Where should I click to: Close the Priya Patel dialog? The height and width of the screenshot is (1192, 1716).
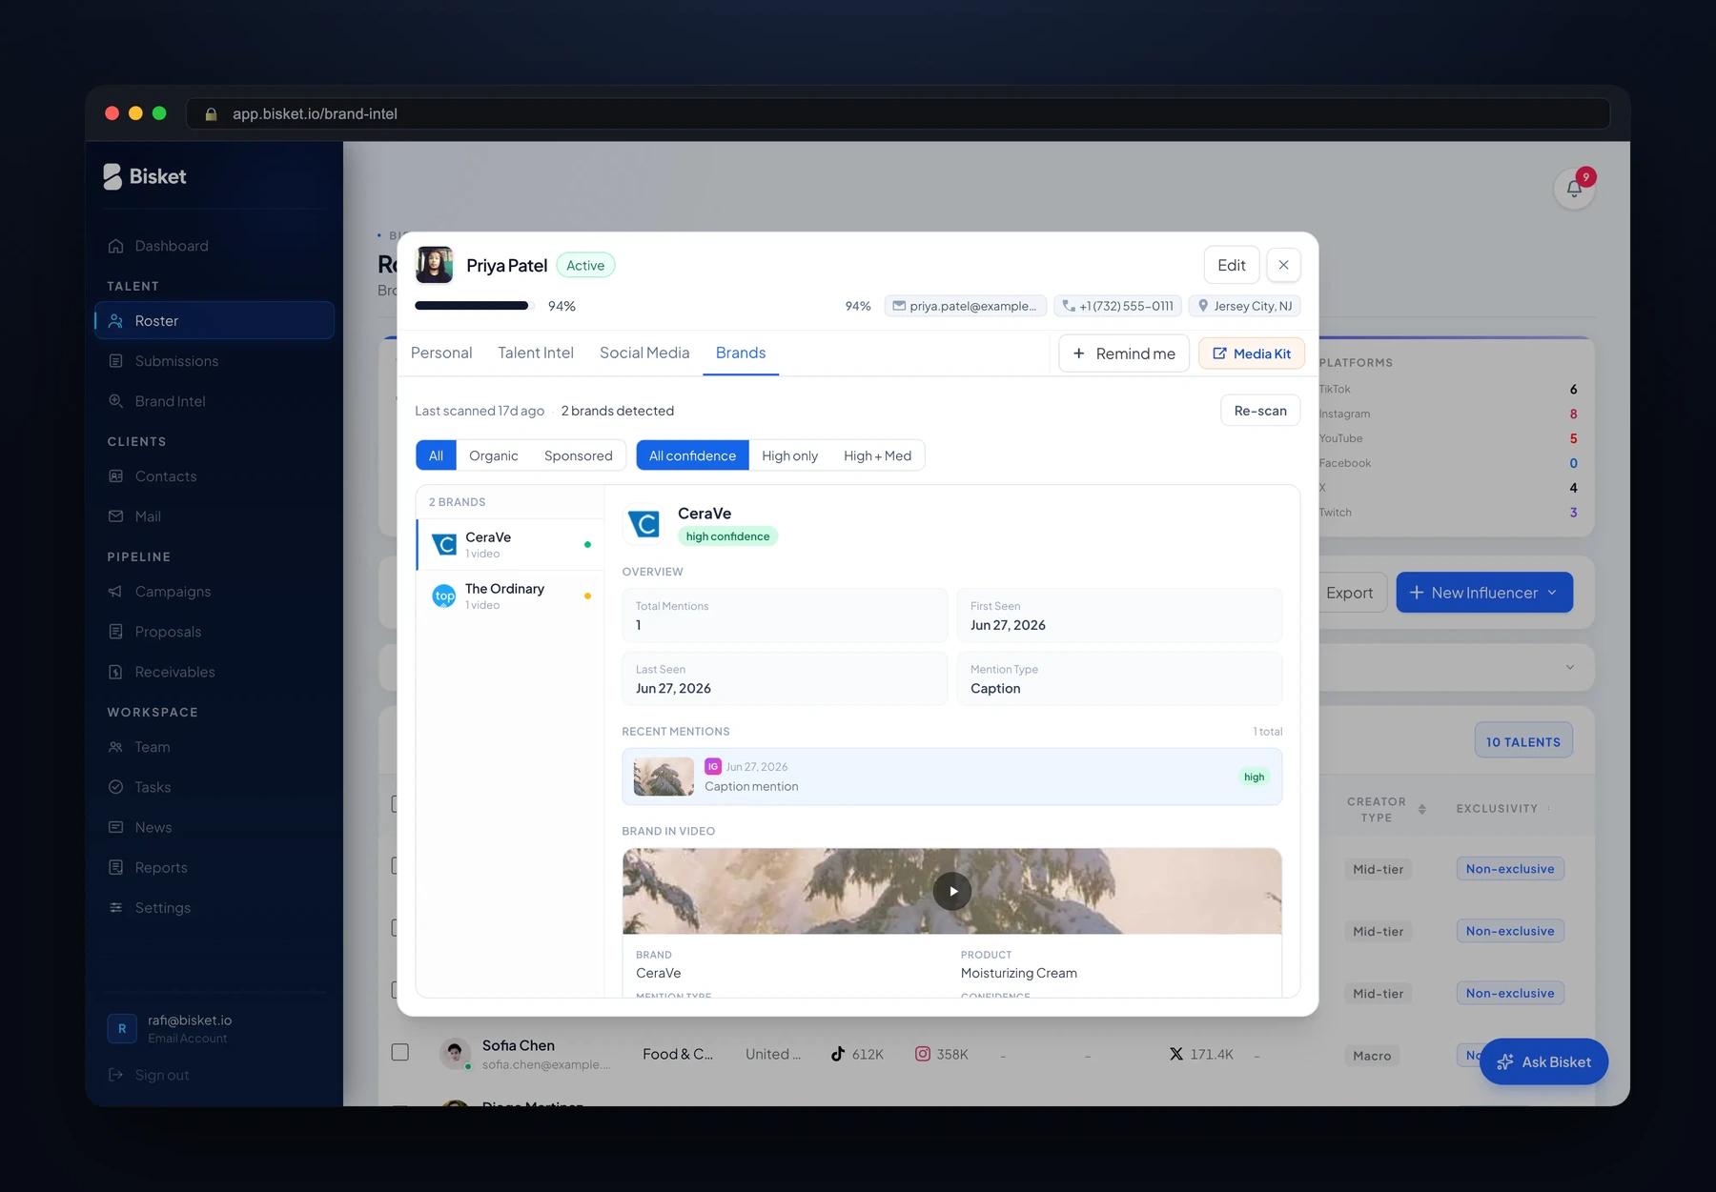1283,265
